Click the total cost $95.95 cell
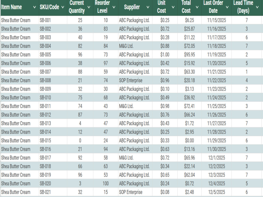 [190, 55]
